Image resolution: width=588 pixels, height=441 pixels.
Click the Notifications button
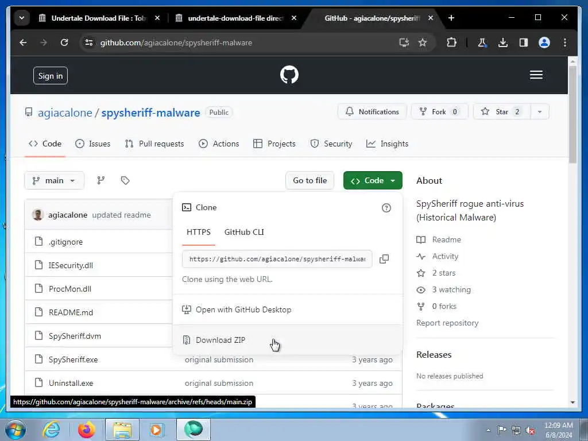click(372, 112)
